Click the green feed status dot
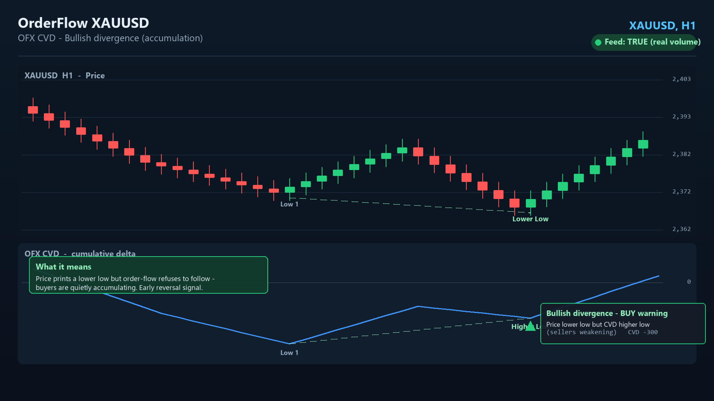714x401 pixels. (x=598, y=42)
